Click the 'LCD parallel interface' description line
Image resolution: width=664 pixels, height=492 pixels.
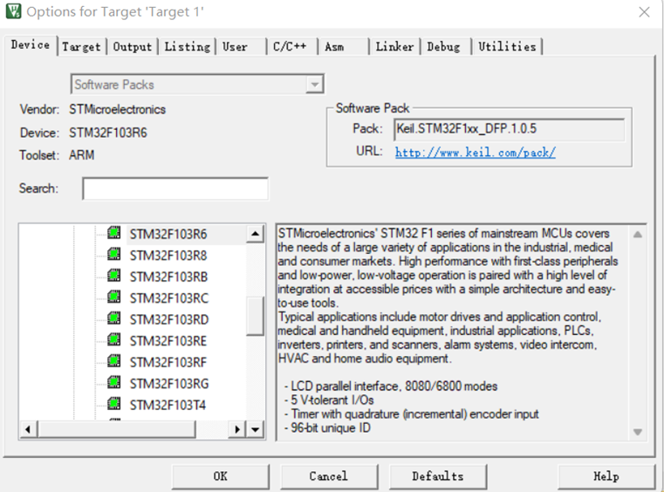pos(390,386)
